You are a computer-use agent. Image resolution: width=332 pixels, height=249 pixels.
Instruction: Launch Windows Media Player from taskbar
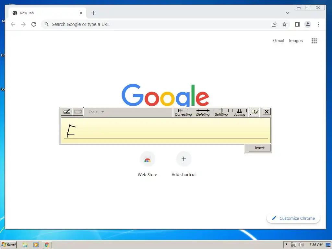36,245
